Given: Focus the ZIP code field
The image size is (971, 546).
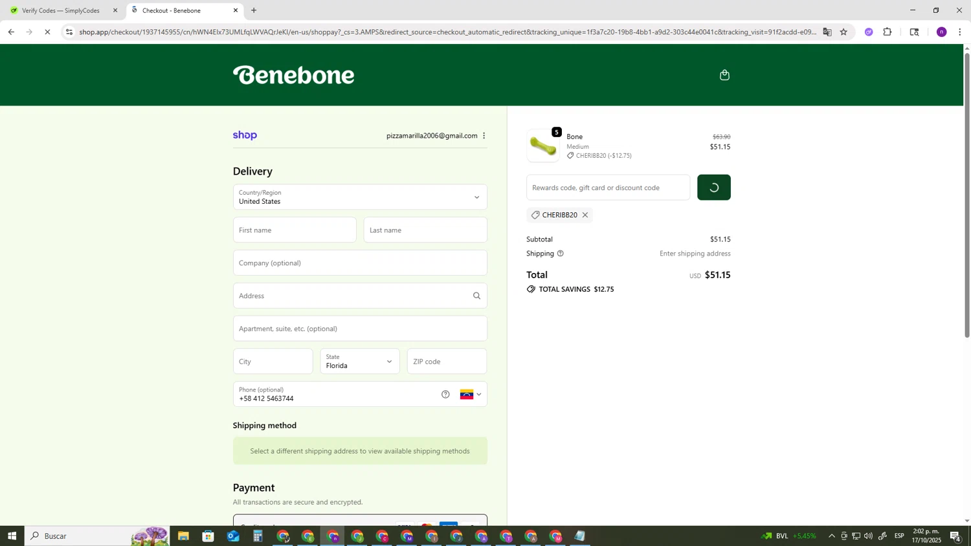Looking at the screenshot, I should (447, 362).
